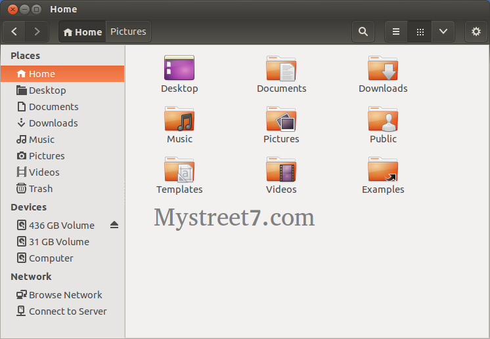Viewport: 490px width, 339px height.
Task: Select Pictures in the sidebar
Action: [62, 156]
